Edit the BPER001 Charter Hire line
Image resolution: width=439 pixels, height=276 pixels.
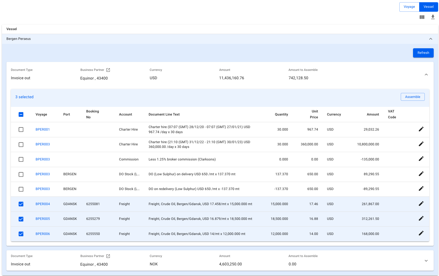421,129
